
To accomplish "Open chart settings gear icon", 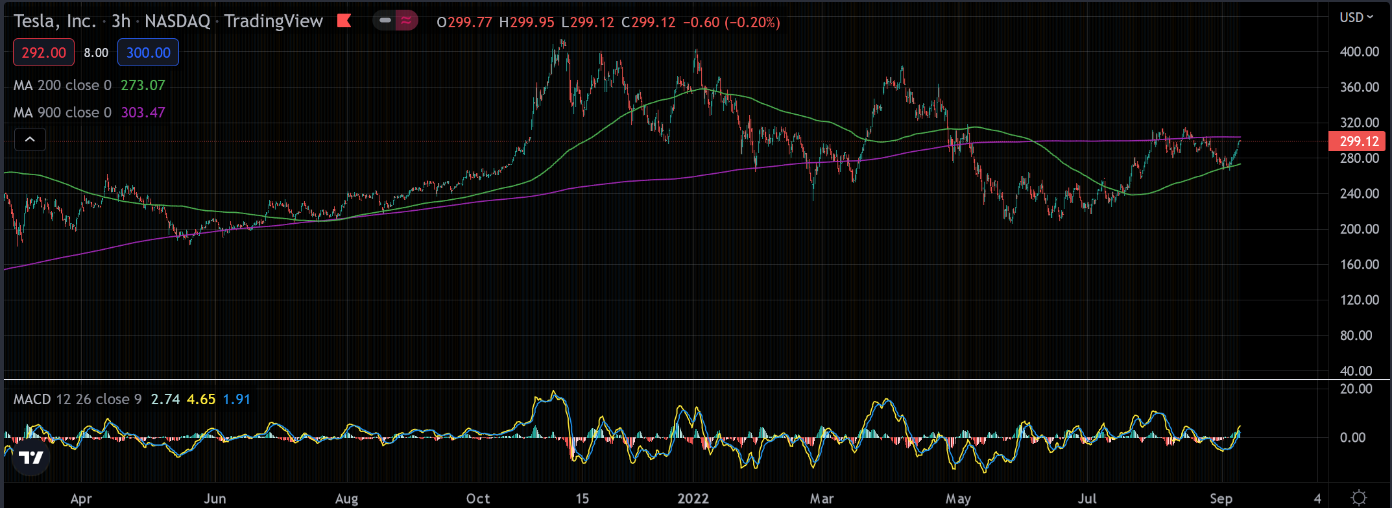I will tap(1359, 498).
